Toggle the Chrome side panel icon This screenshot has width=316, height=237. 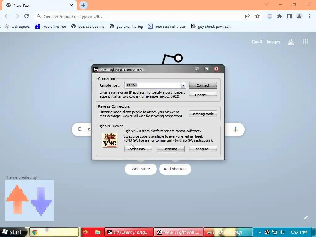coord(289,16)
